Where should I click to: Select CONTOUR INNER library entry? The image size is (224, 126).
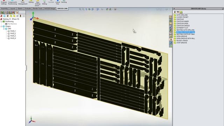[x=182, y=21]
